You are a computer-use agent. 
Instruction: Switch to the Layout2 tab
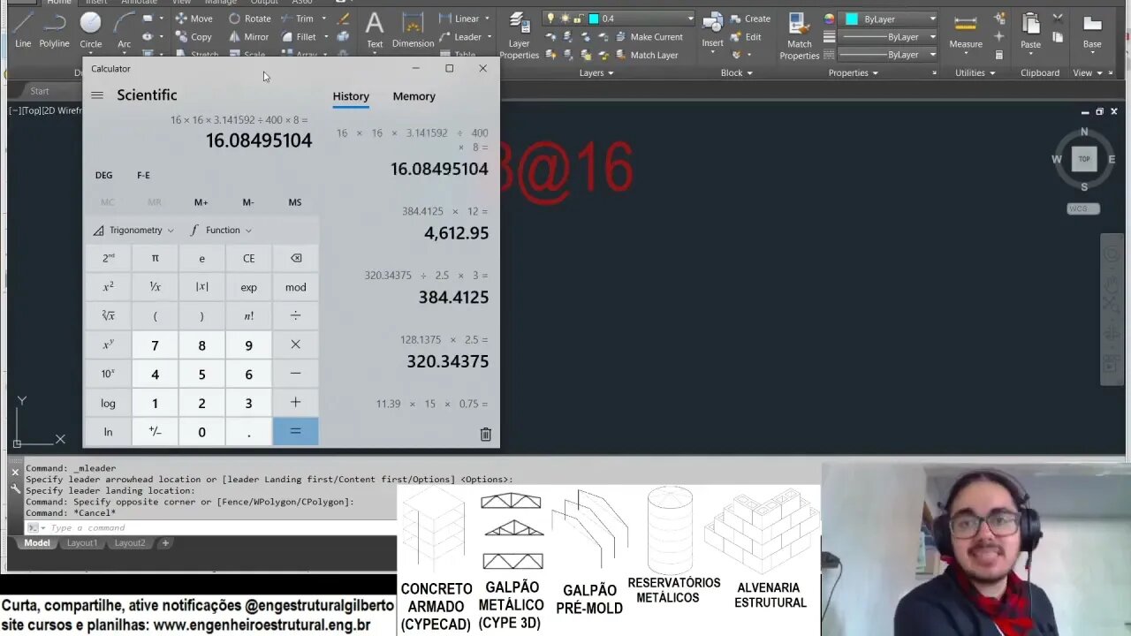pyautogui.click(x=130, y=542)
